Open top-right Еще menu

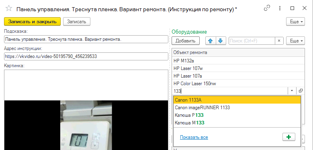tap(295, 22)
